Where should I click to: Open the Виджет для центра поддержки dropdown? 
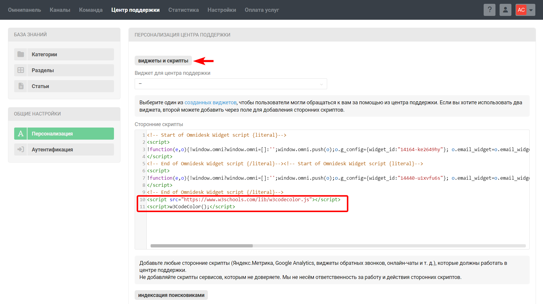(231, 84)
